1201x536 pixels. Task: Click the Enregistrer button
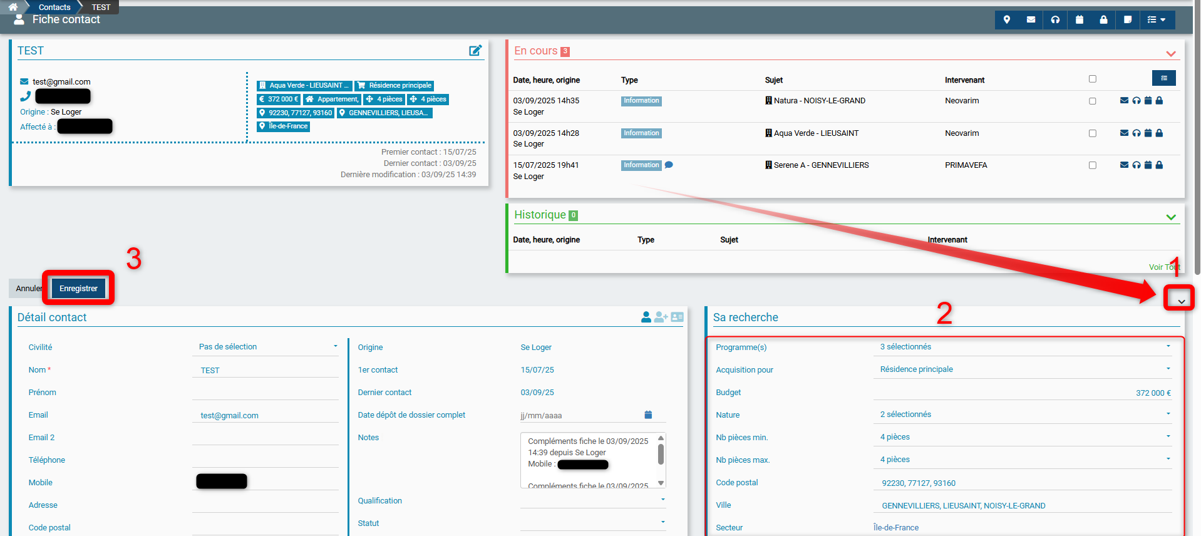(78, 289)
